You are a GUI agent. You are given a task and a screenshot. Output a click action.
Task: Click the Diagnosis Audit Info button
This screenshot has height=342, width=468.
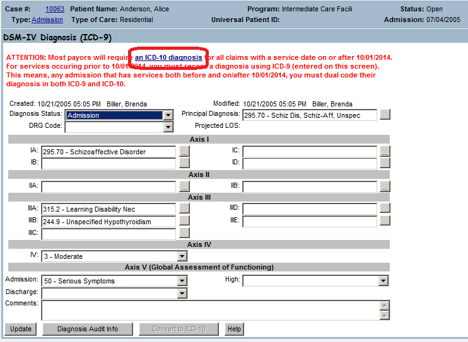tap(88, 329)
